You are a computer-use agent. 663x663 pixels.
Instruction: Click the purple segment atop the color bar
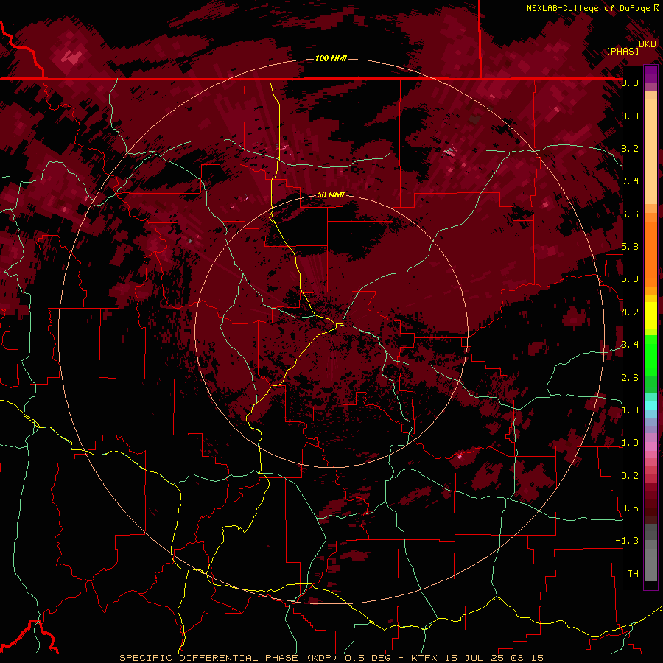click(x=650, y=74)
